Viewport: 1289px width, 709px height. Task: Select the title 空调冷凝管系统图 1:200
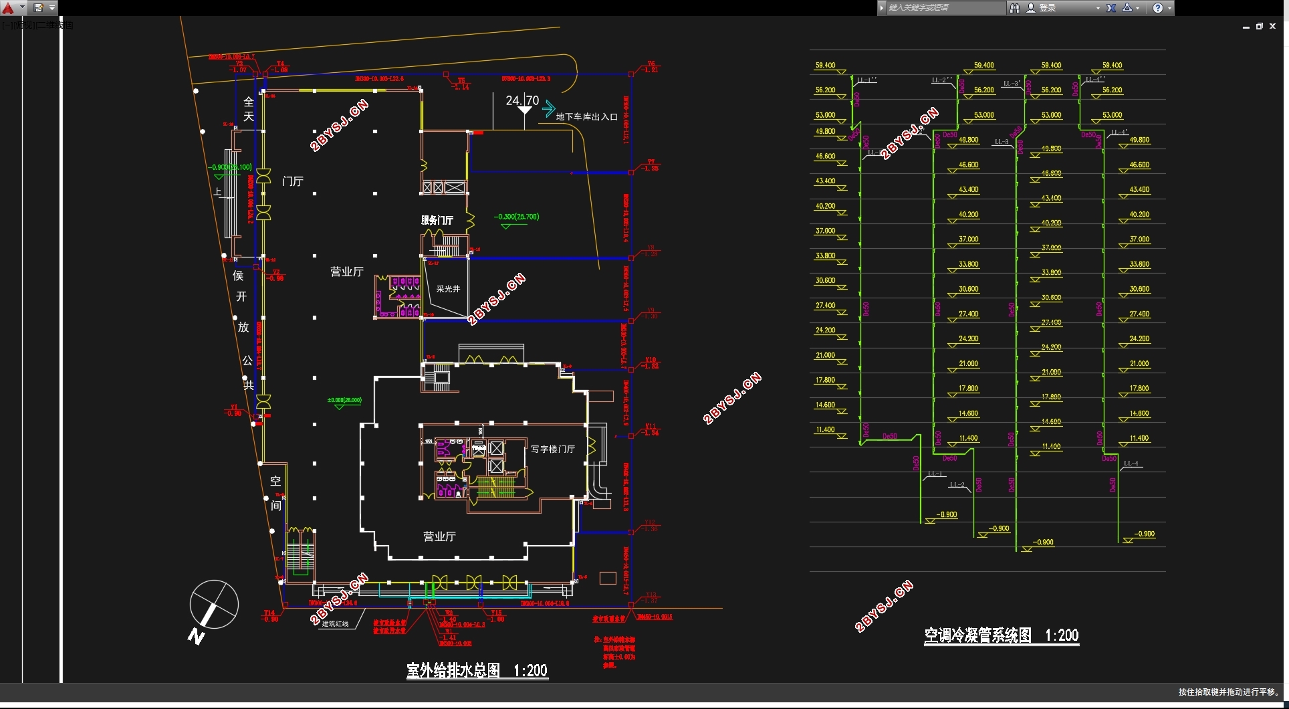point(1002,635)
